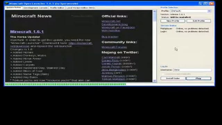The image size is (222, 125).
Task: Expand the Profile dropdown
Action: coord(209,11)
